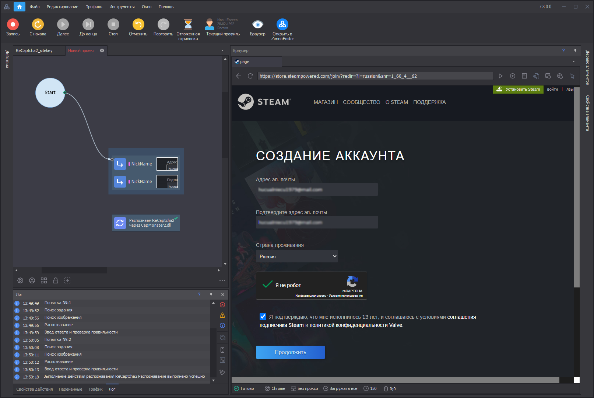Click the red Запись record button

coord(13,25)
